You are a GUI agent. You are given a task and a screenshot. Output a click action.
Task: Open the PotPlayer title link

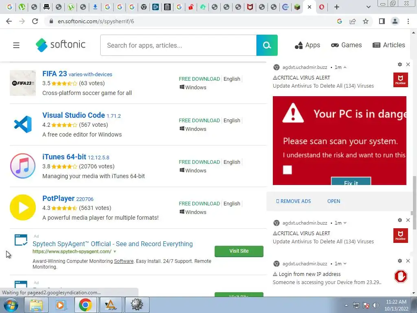58,198
